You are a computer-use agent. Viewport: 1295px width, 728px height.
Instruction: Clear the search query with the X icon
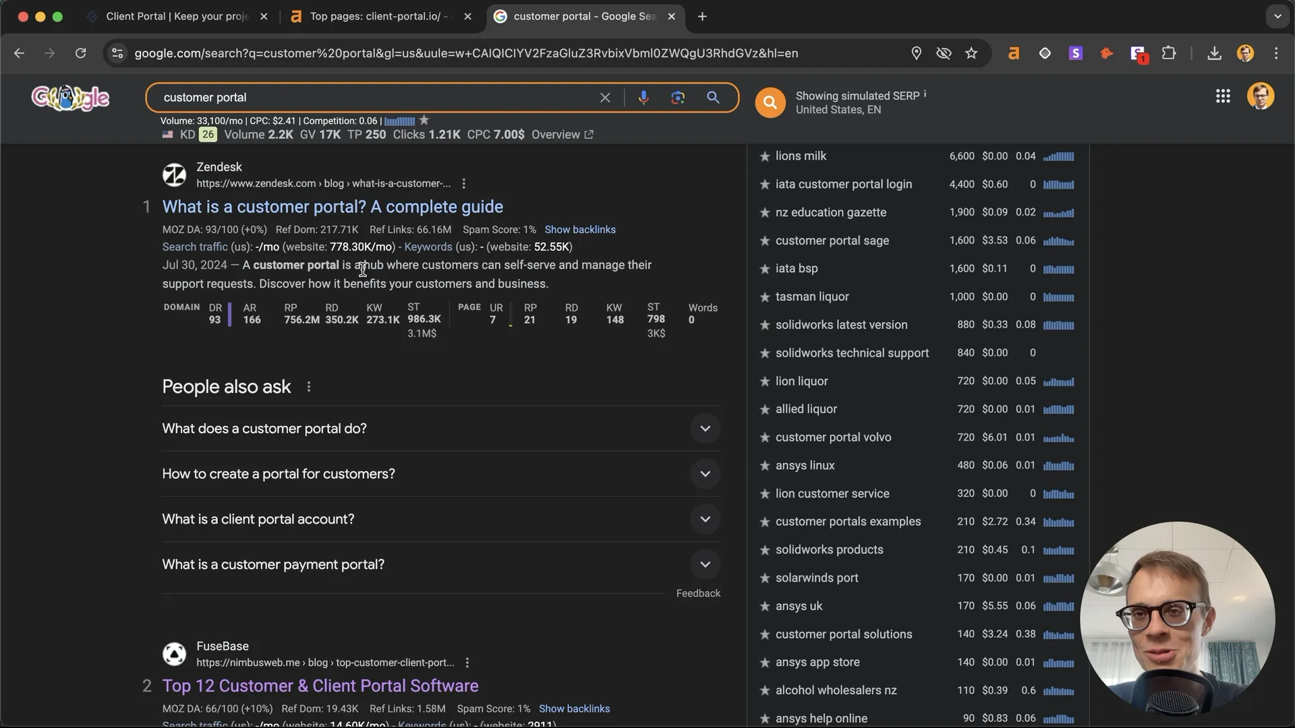(x=605, y=98)
